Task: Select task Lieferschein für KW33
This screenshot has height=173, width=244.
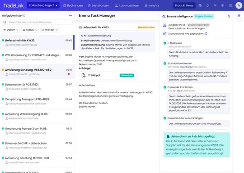Action: coord(37,42)
